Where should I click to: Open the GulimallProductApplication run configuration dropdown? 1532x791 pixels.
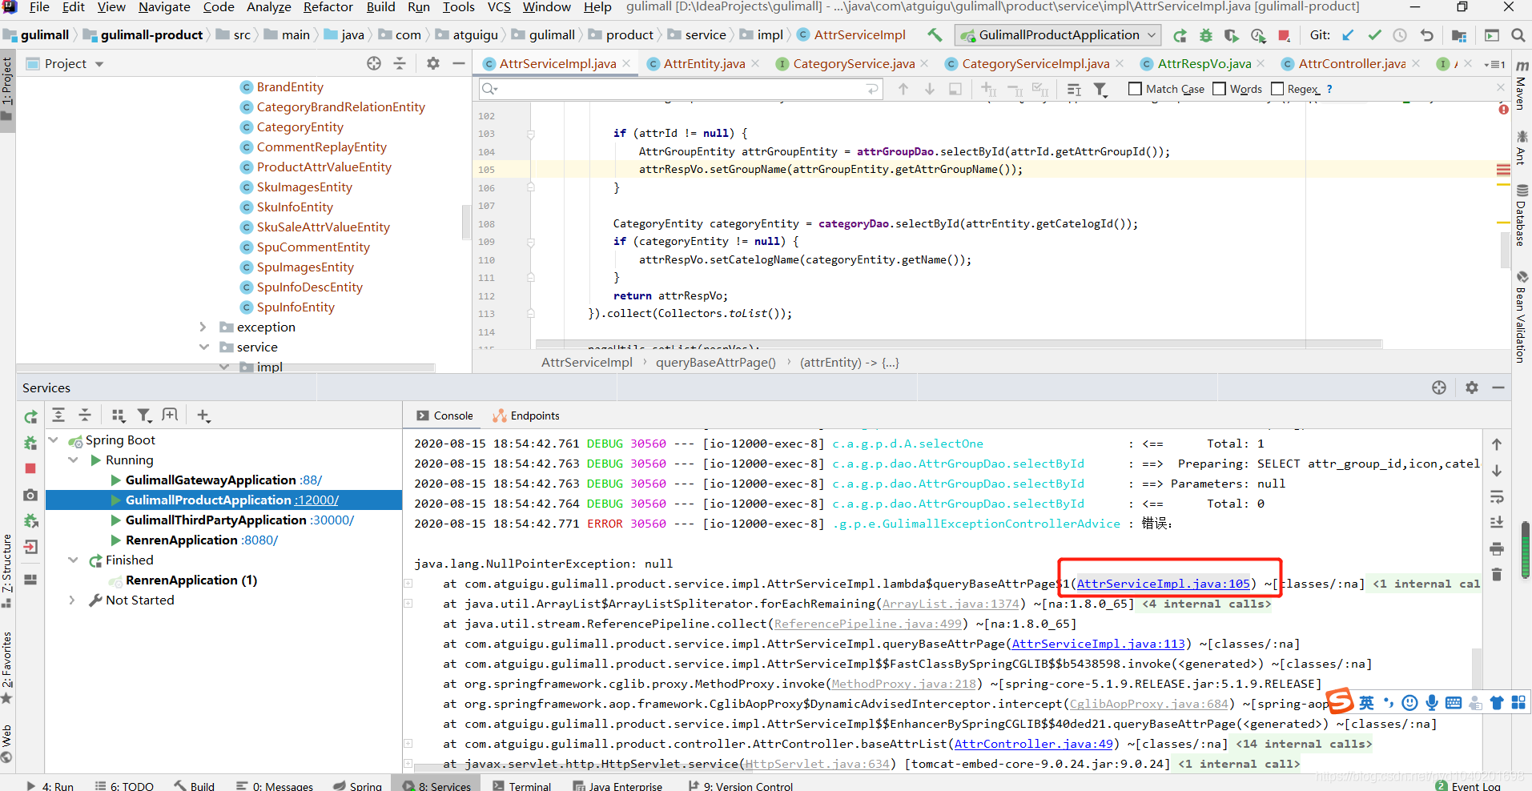(1058, 35)
